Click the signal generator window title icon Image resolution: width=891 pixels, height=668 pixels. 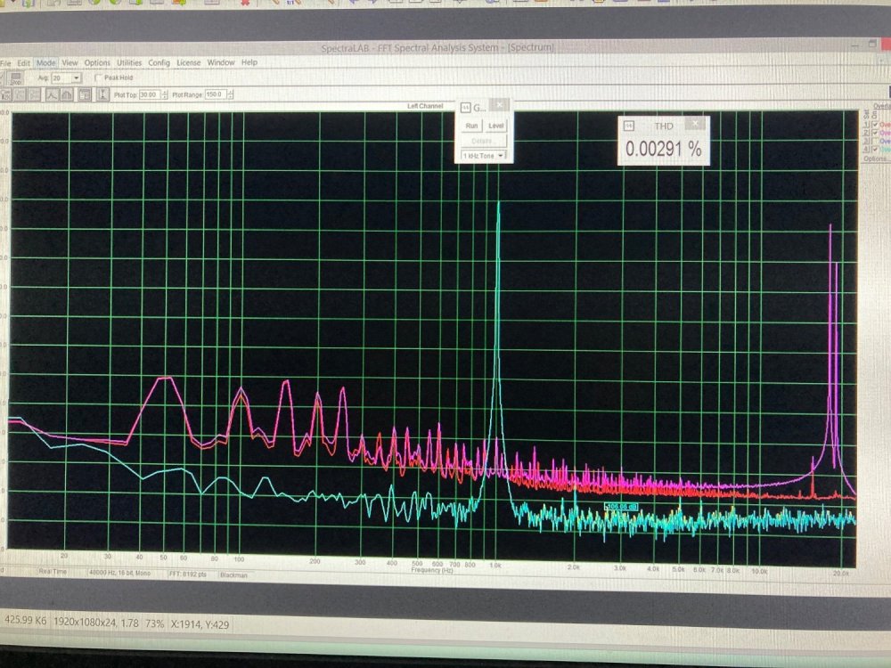464,107
